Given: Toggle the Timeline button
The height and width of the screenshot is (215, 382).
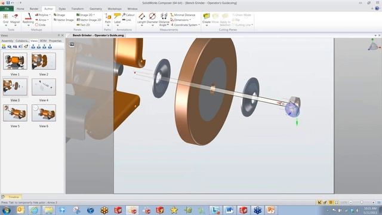Looking at the screenshot, I should click(12, 197).
